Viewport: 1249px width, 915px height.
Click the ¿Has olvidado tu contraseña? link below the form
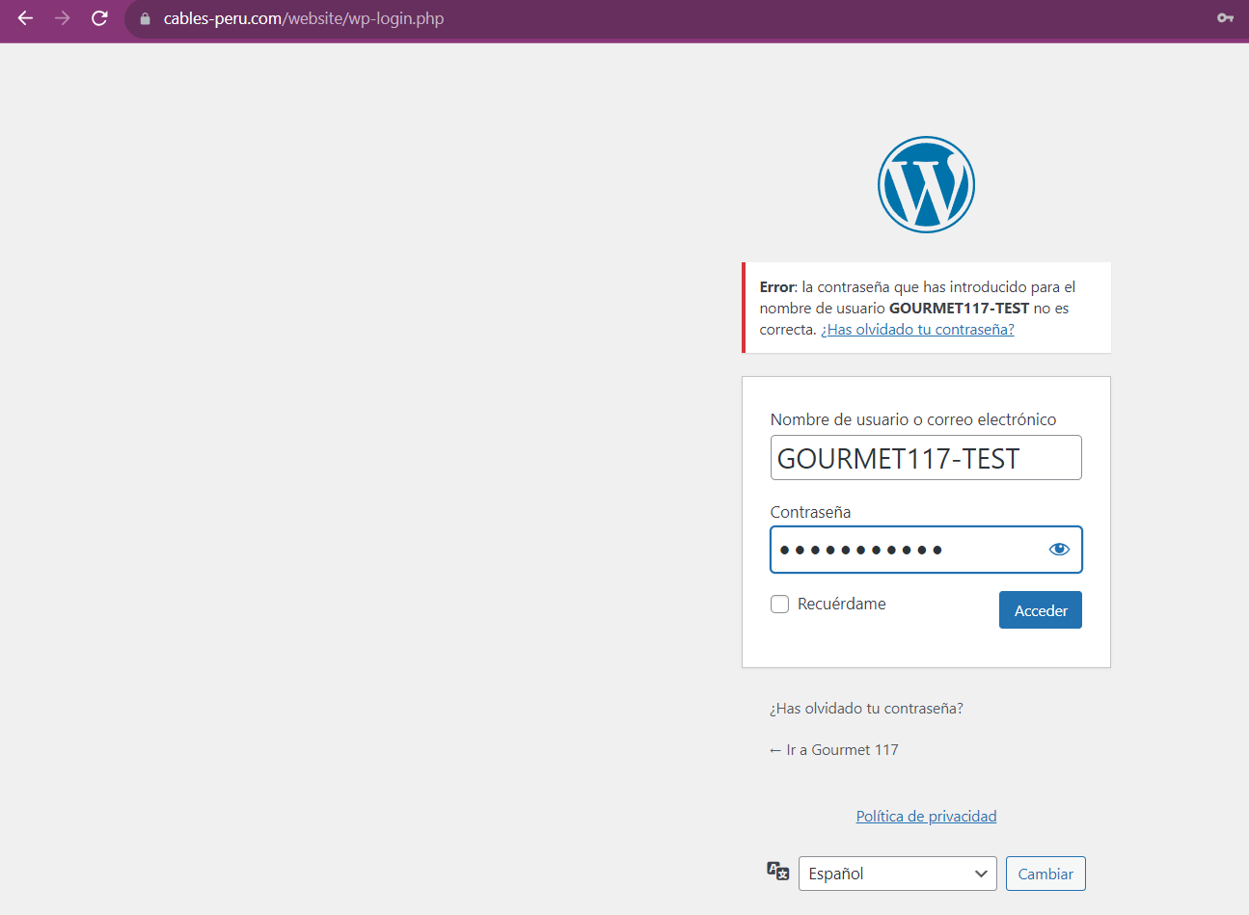(x=866, y=709)
